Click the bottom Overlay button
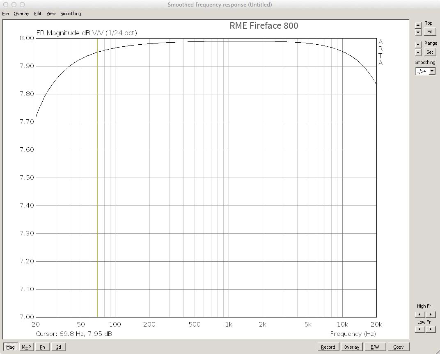440x354 pixels. tap(351, 347)
